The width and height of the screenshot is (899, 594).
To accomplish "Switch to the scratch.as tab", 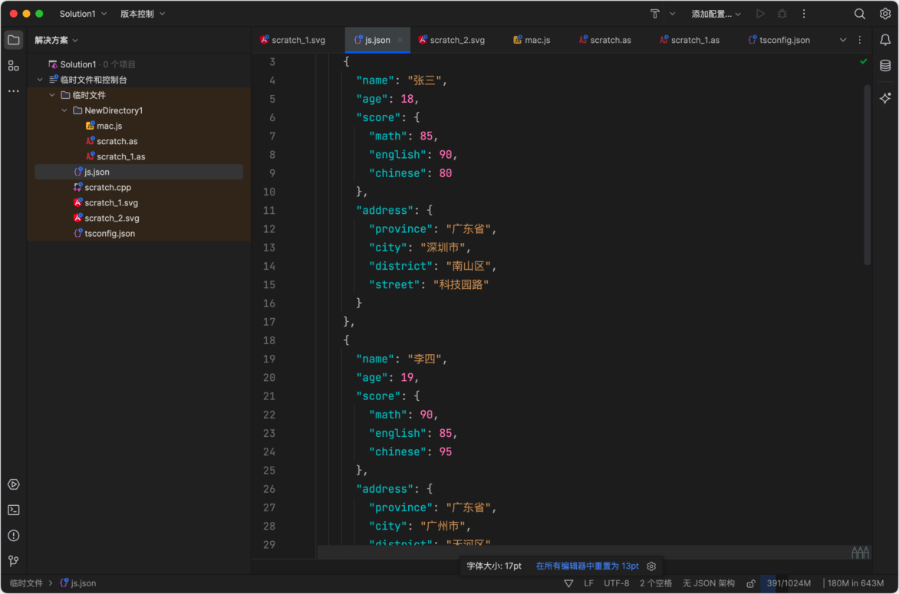I will (605, 40).
